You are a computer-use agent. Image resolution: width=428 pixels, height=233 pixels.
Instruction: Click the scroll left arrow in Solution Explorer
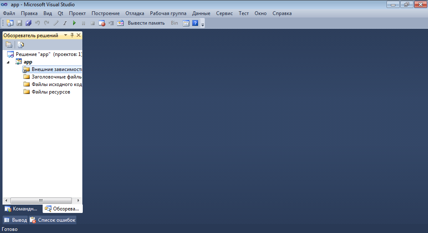click(6, 200)
